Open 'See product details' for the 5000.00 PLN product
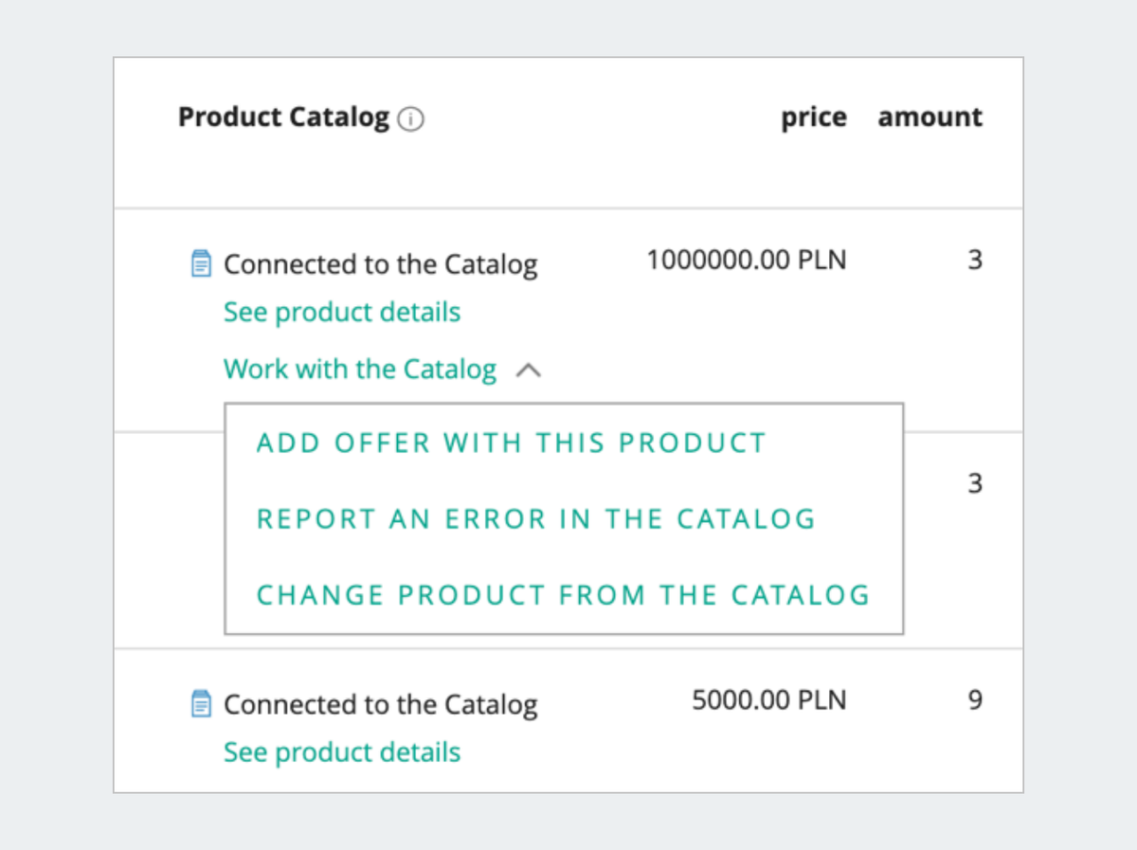This screenshot has width=1137, height=850. pyautogui.click(x=342, y=752)
